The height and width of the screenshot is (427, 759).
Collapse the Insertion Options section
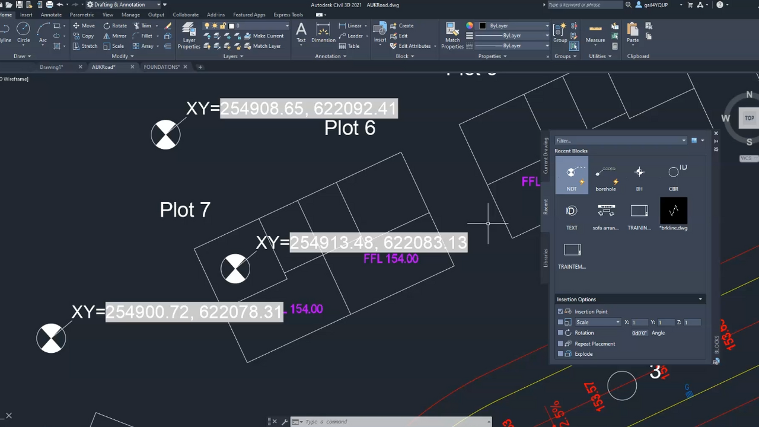[x=700, y=299]
